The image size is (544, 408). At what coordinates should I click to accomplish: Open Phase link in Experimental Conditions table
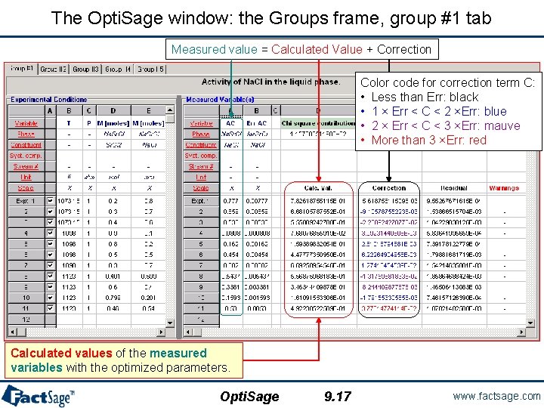pos(26,134)
